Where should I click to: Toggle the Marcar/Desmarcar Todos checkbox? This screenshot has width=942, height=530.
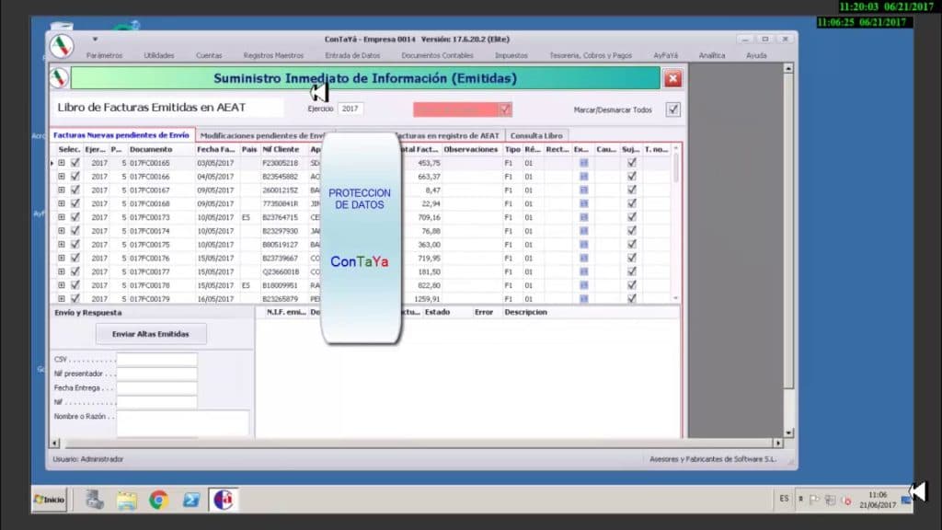click(672, 109)
